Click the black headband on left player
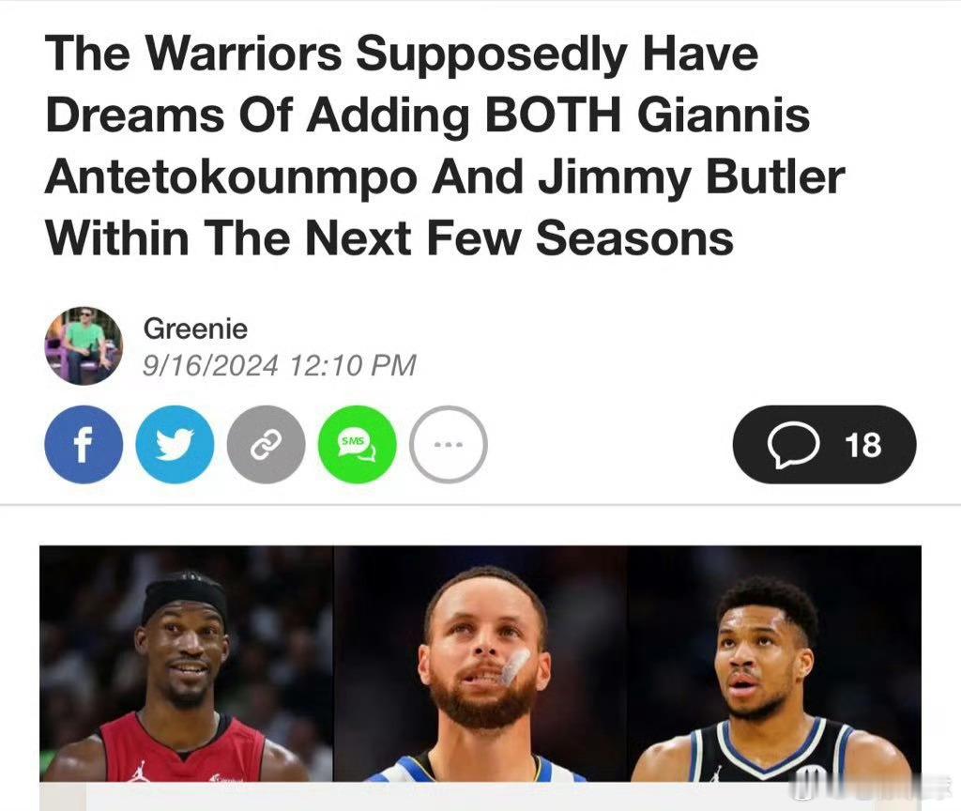Viewport: 961px width, 811px height. [184, 593]
